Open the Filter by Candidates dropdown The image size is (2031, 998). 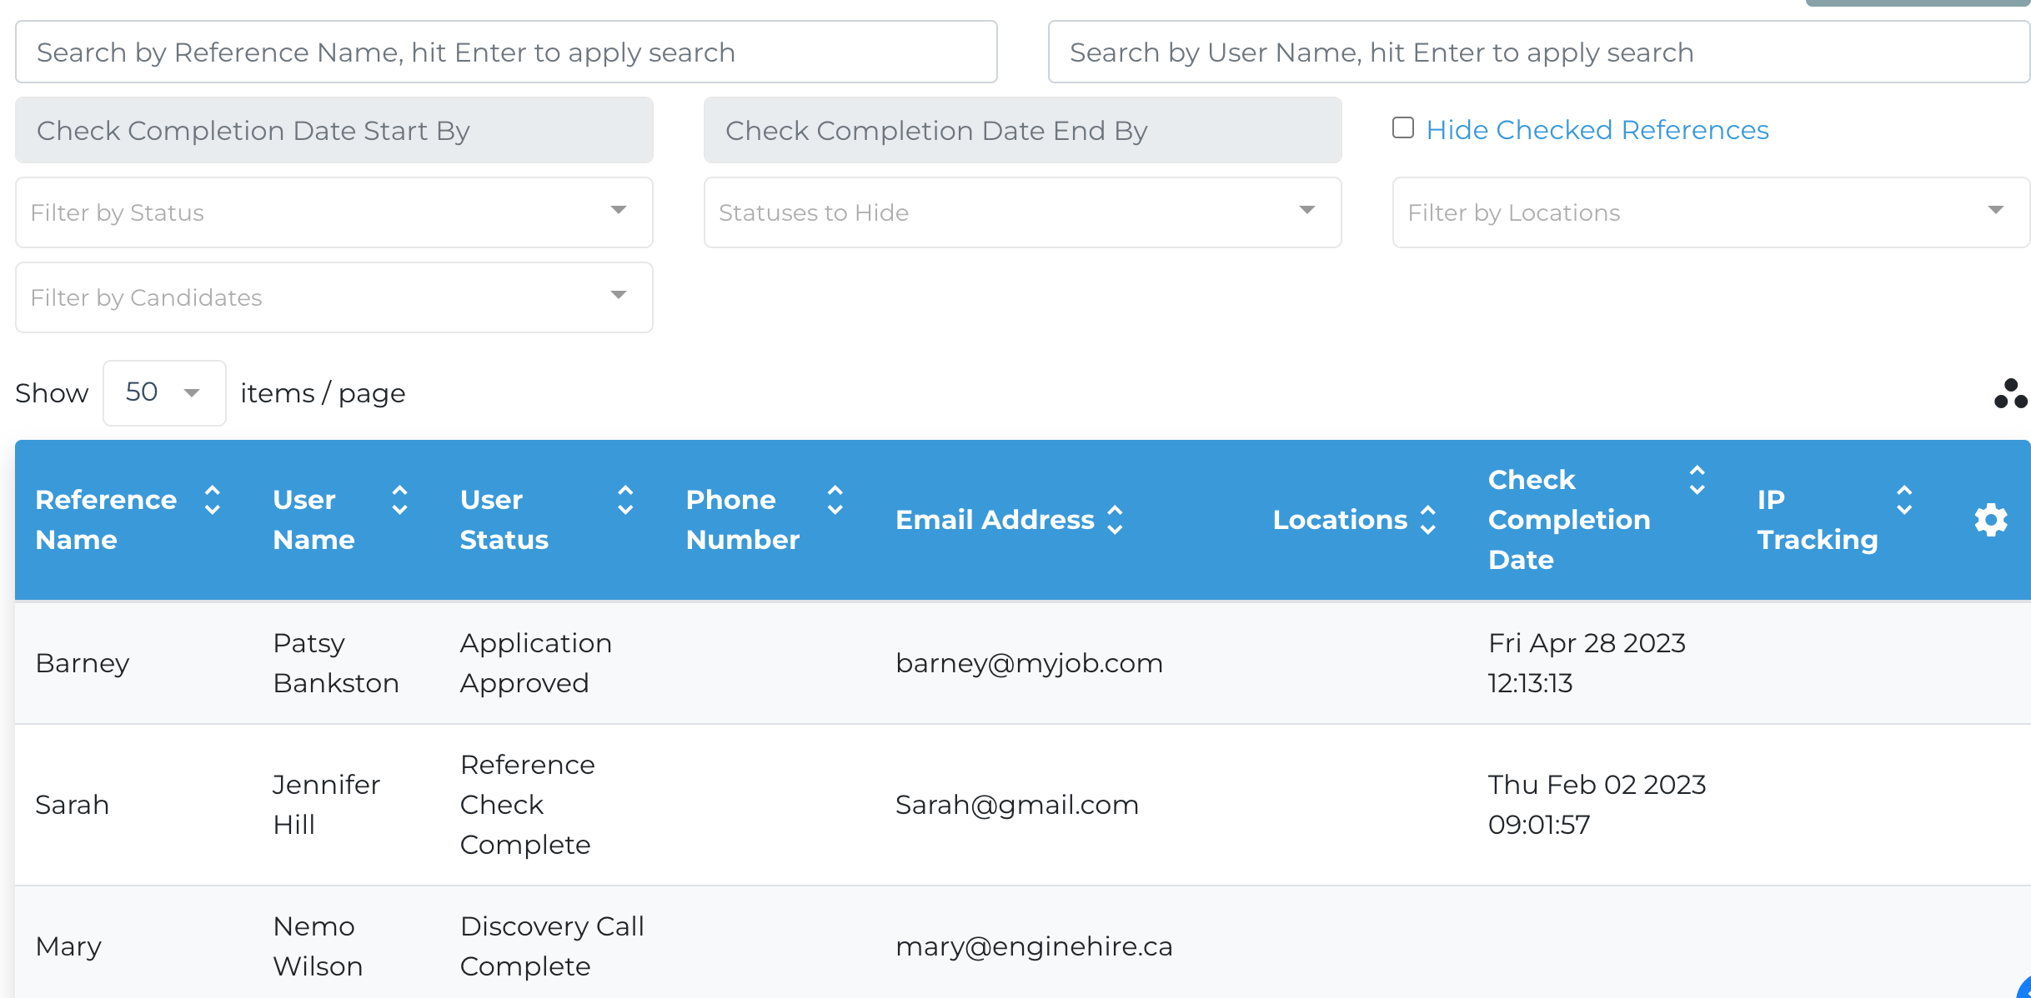click(x=334, y=297)
